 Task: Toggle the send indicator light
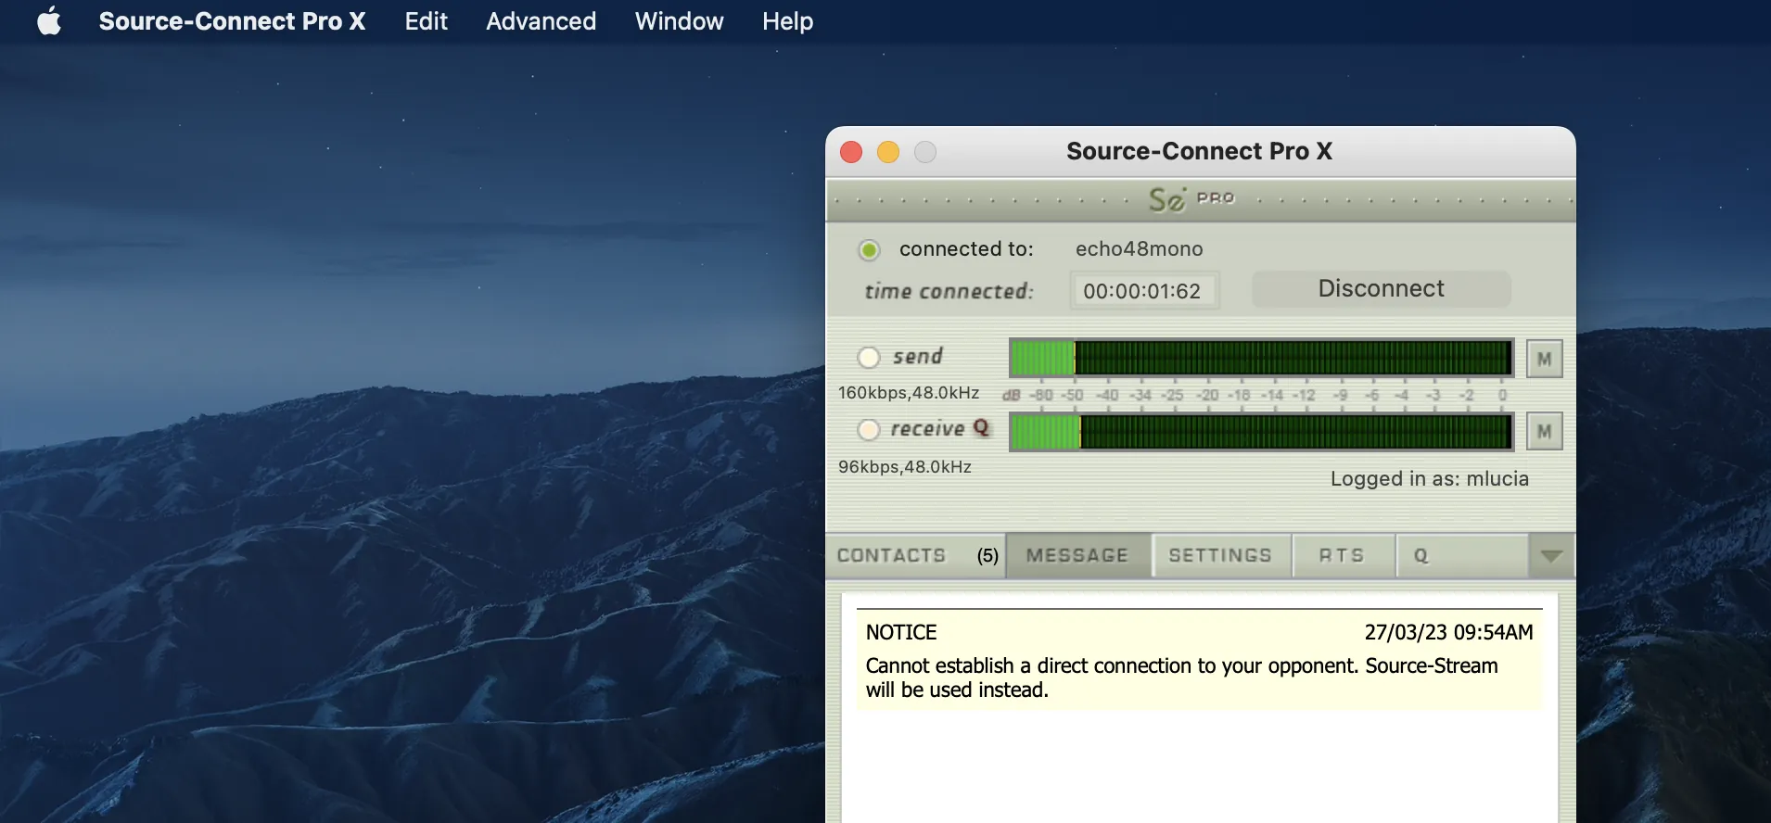pyautogui.click(x=869, y=357)
